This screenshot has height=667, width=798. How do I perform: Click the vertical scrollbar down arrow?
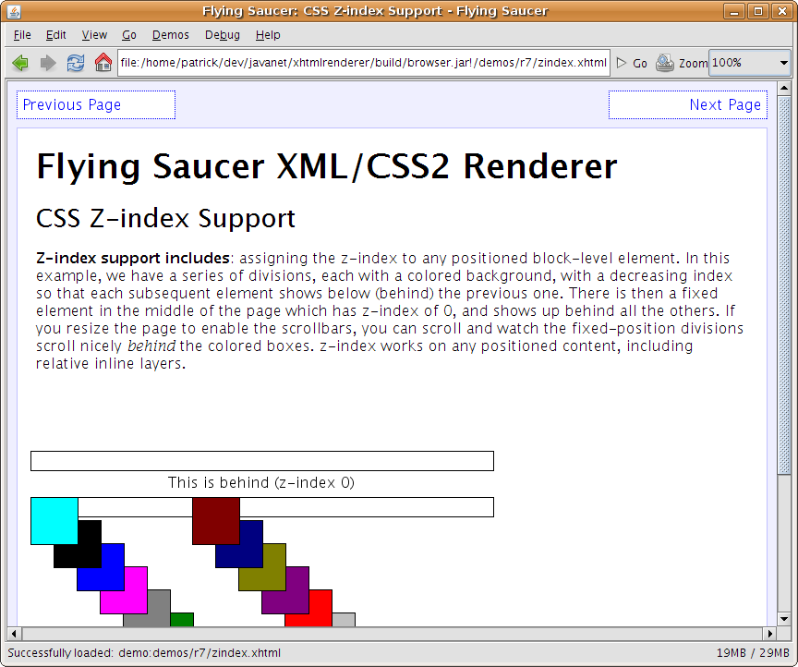[x=784, y=619]
